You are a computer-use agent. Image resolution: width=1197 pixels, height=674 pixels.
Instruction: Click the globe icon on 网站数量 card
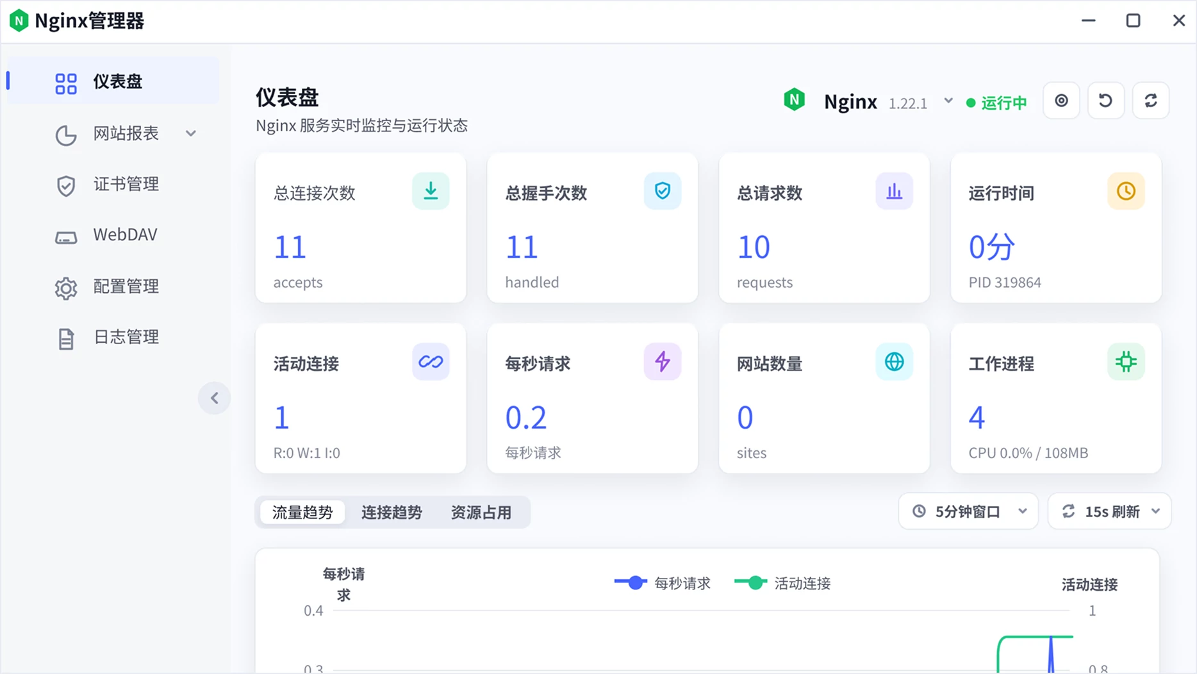(894, 361)
